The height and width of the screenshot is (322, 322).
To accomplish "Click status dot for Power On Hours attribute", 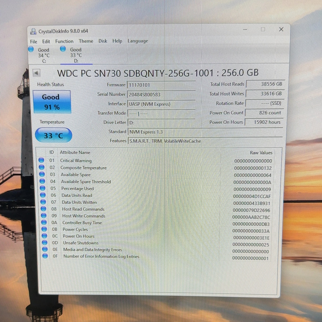I will (44, 236).
